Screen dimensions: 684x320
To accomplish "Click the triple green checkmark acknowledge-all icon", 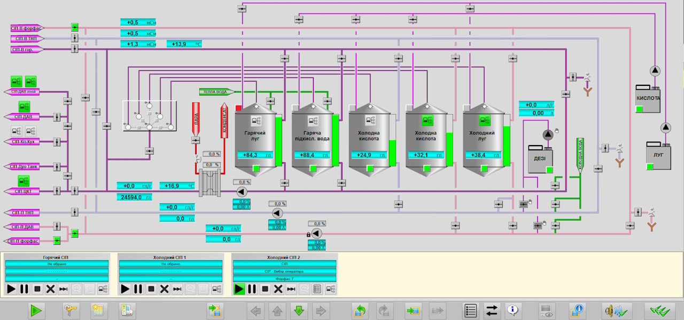I will [659, 310].
